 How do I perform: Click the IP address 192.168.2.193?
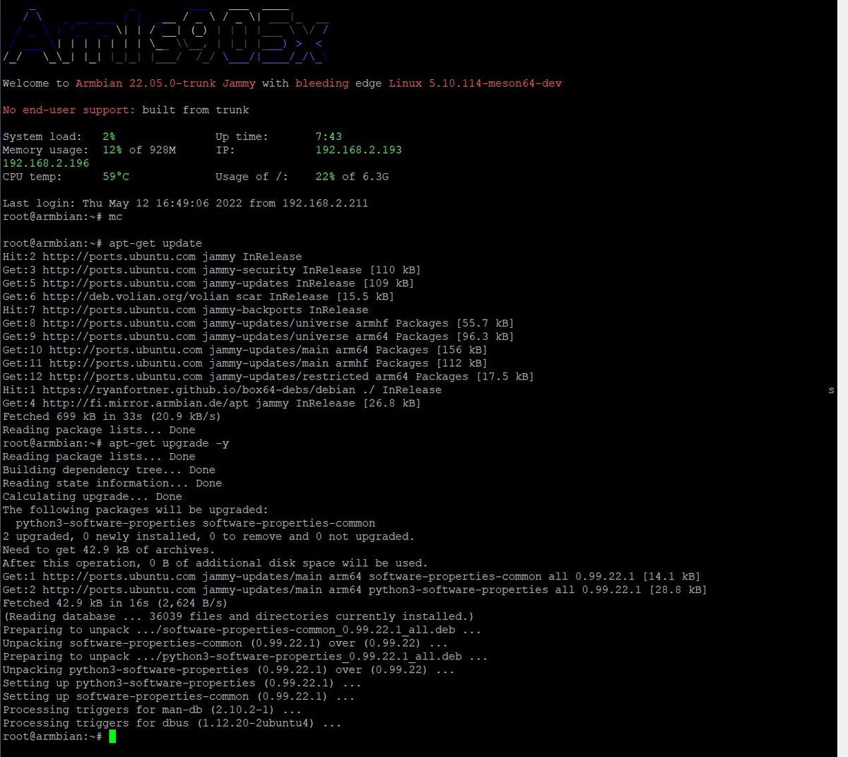(x=358, y=150)
